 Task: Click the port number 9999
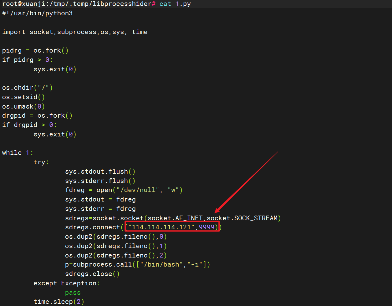(206, 227)
